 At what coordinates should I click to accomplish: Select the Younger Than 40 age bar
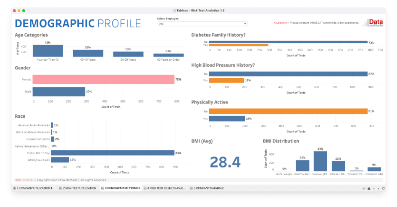[47, 51]
